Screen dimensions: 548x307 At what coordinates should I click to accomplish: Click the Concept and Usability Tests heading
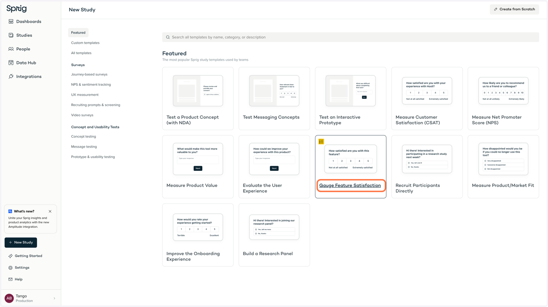tap(95, 127)
